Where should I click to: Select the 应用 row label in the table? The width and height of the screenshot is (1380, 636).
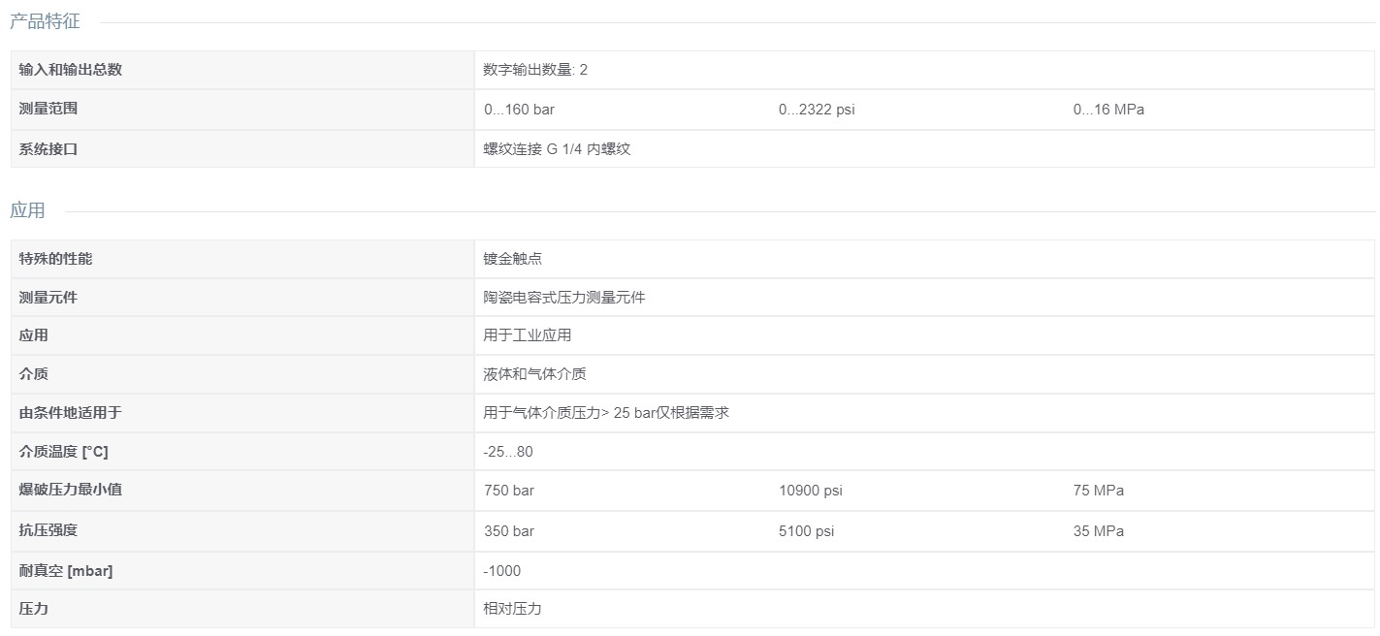click(x=34, y=335)
